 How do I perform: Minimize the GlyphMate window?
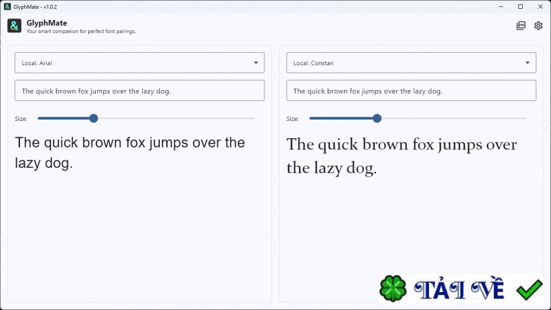tap(501, 7)
